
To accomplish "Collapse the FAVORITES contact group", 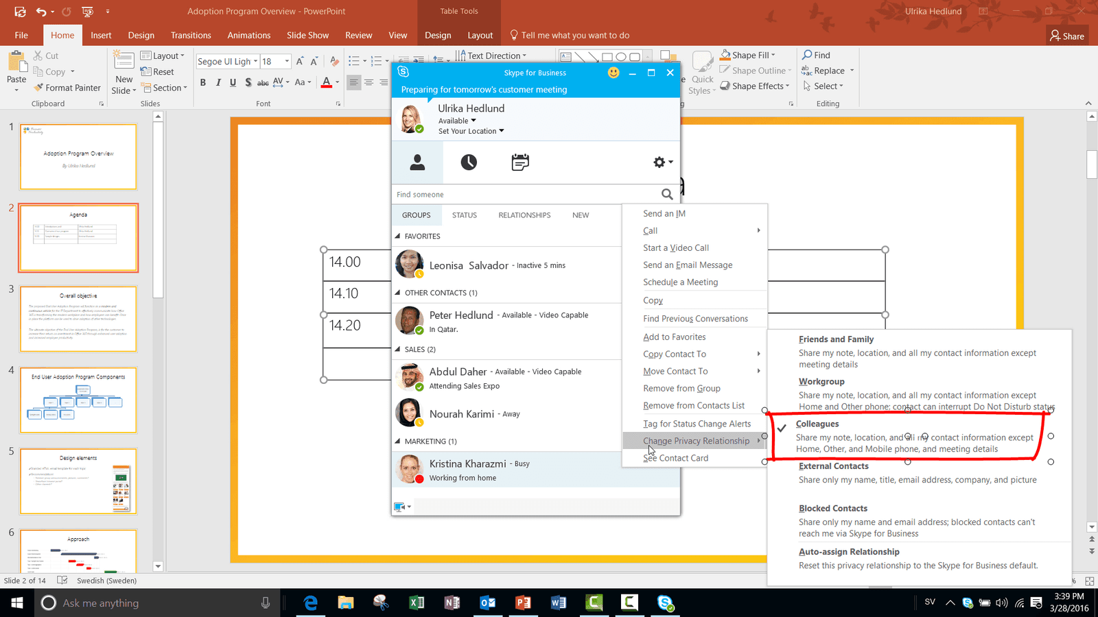I will pyautogui.click(x=398, y=237).
